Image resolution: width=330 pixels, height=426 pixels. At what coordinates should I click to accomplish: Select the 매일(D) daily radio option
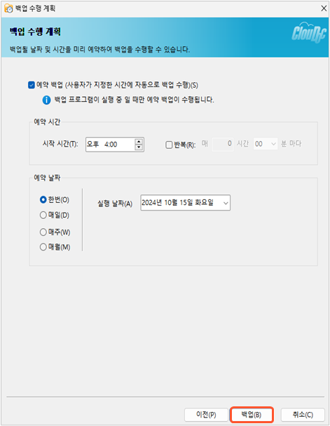click(43, 215)
